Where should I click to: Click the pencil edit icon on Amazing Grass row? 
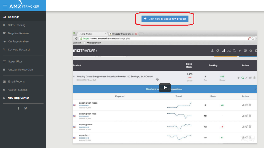(x=247, y=78)
